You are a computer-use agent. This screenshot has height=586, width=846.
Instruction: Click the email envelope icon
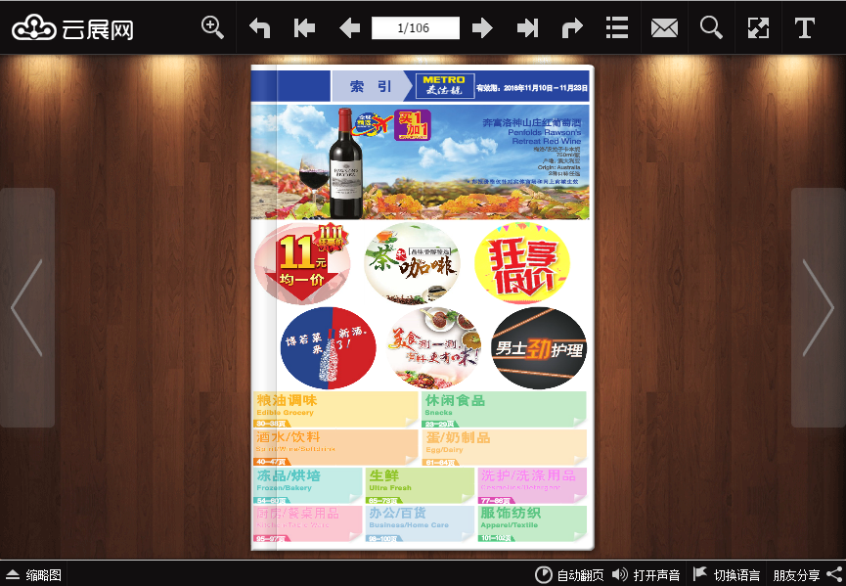click(x=664, y=27)
